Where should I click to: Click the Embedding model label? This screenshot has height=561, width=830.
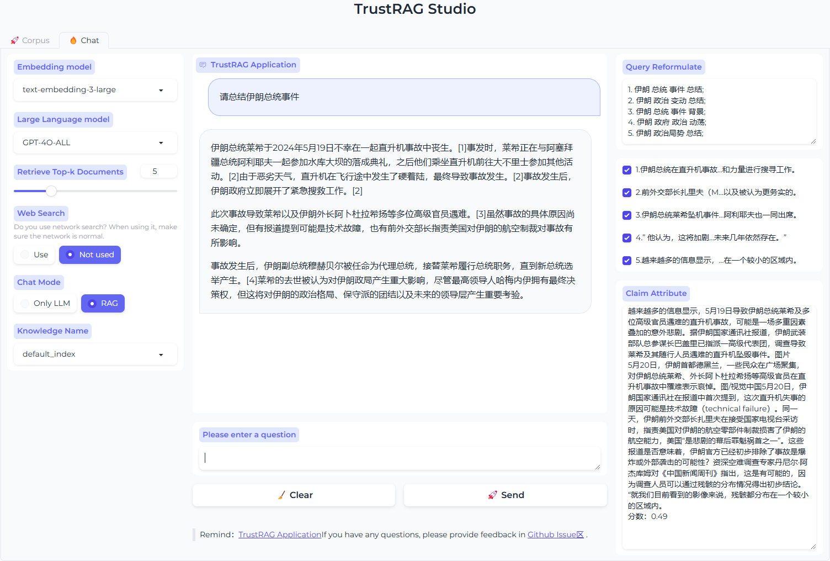click(54, 67)
